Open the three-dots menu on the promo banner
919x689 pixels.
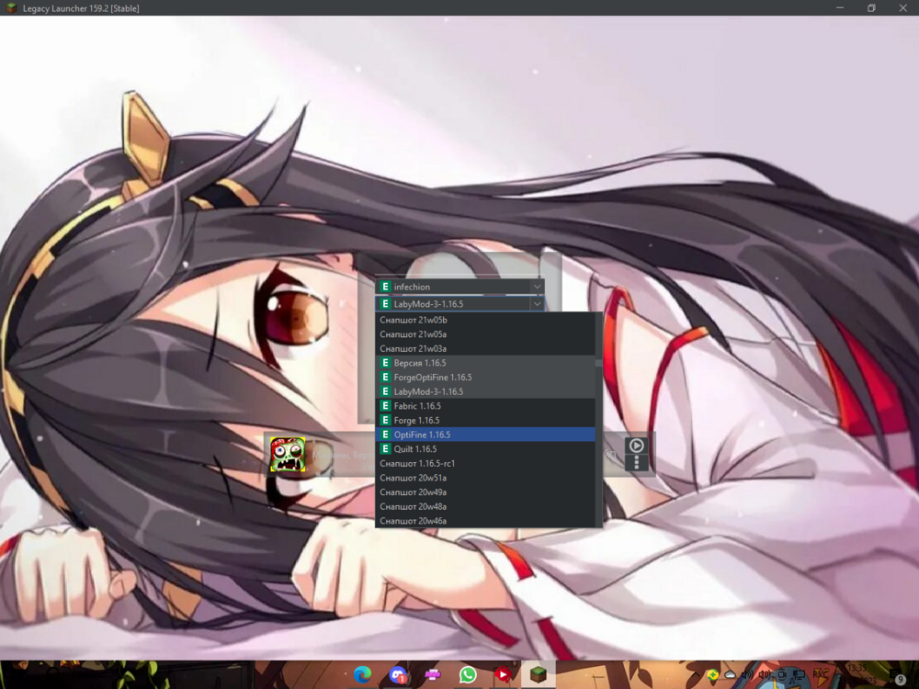click(x=637, y=463)
